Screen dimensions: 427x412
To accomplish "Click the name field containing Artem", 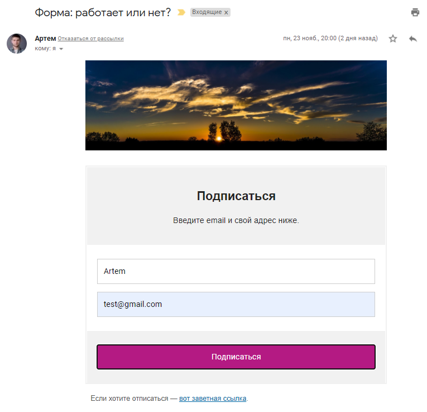I will [236, 271].
